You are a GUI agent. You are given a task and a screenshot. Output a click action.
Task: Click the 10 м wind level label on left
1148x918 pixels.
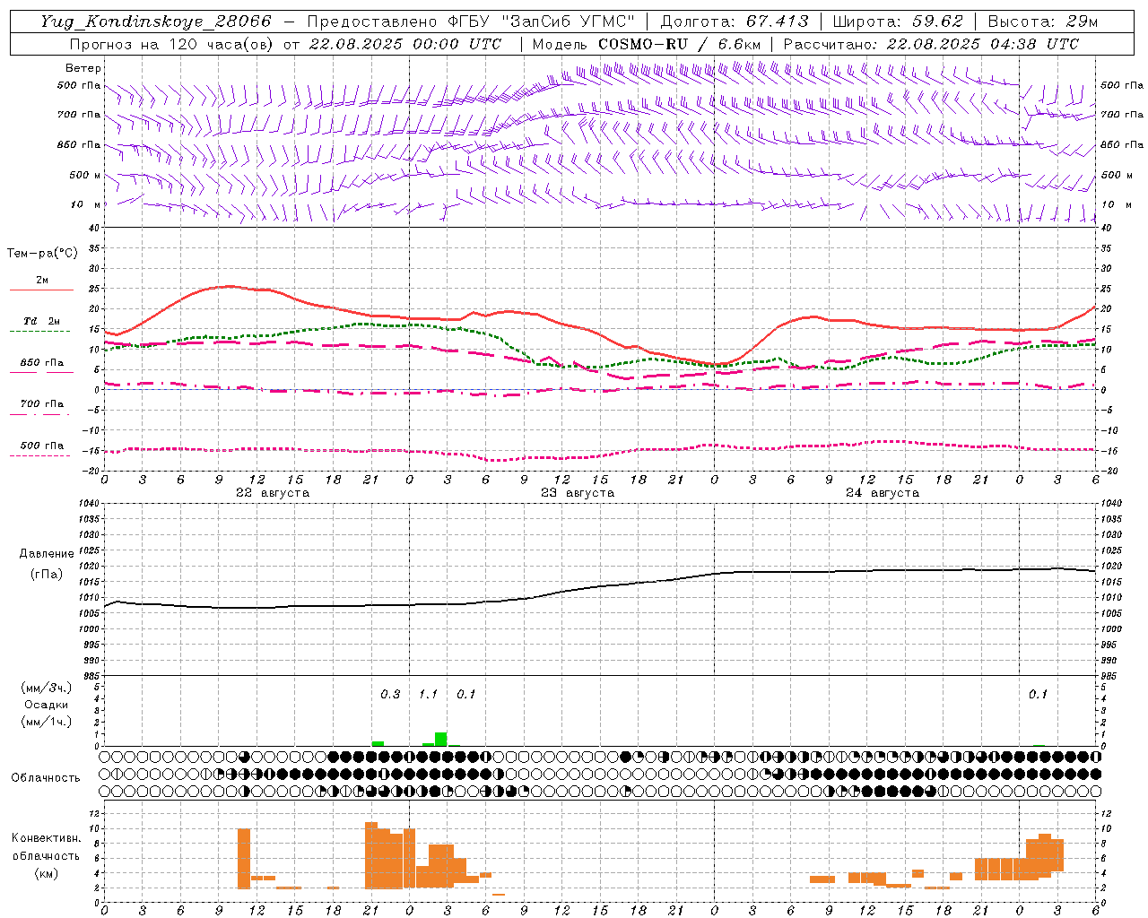[86, 204]
